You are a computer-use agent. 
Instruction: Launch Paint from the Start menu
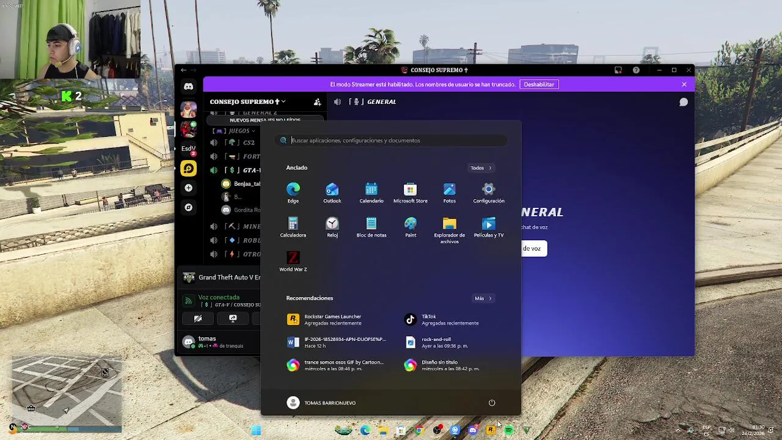411,227
